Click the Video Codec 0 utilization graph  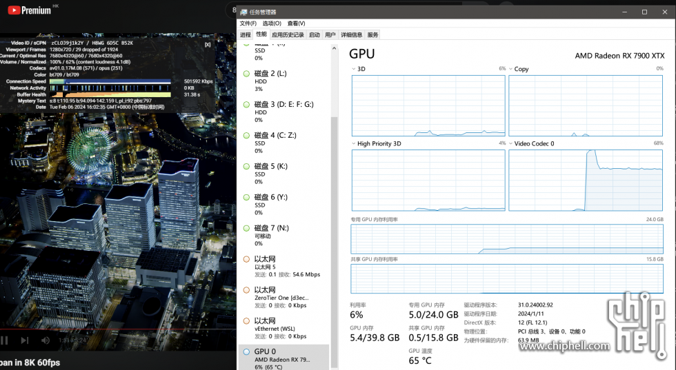[x=586, y=180]
